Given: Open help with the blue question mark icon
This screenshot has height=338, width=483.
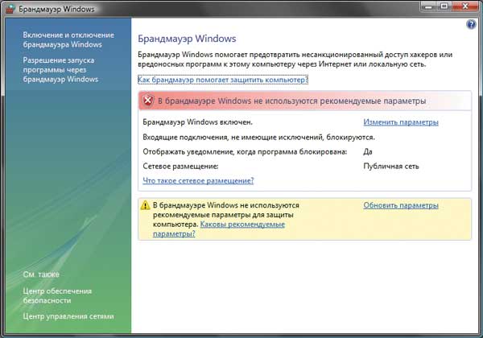Looking at the screenshot, I should tap(471, 25).
